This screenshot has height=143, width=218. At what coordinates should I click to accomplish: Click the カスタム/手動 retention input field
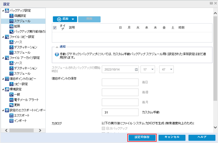[x=120, y=112]
